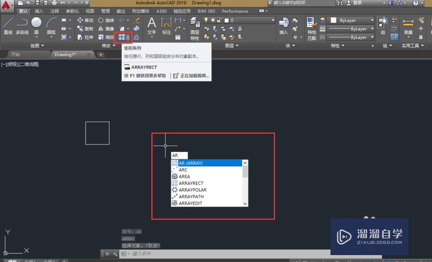Open the layer selection dropdown

pyautogui.click(x=273, y=20)
